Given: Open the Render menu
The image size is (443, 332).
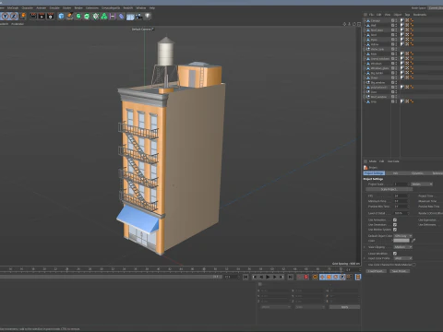Looking at the screenshot, I should 78,7.
